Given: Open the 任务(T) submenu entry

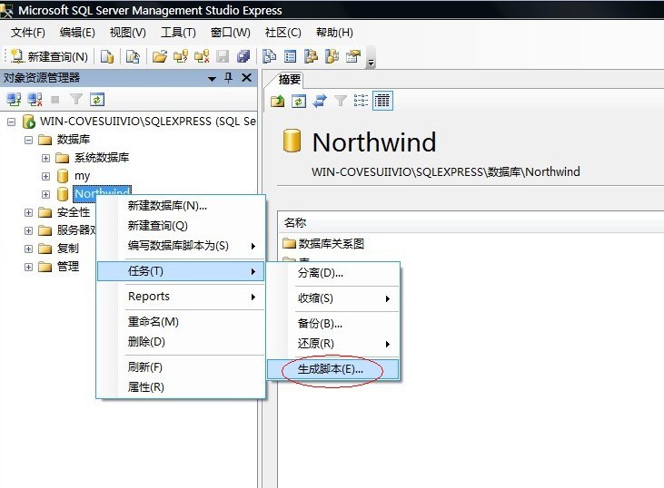Looking at the screenshot, I should coord(181,271).
